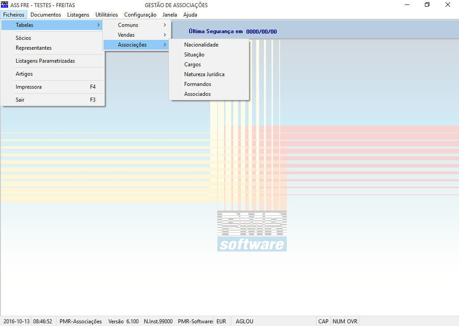459x326 pixels.
Task: Restore down the application window
Action: pyautogui.click(x=427, y=4)
